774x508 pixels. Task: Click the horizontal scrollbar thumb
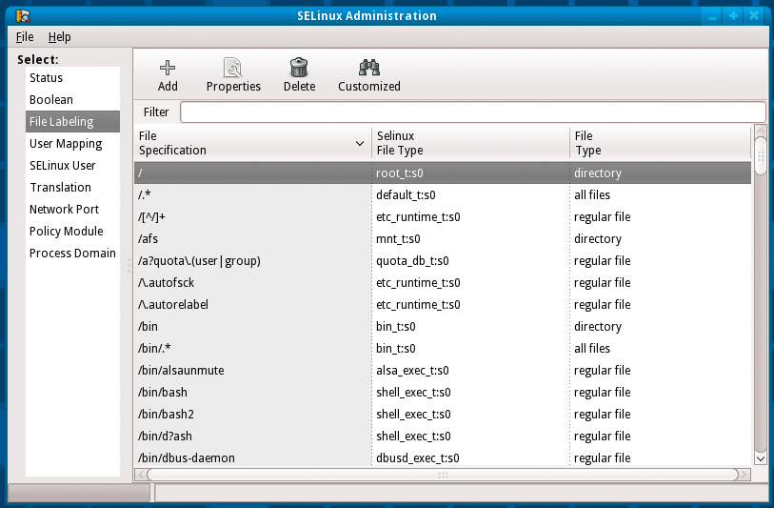click(x=443, y=475)
